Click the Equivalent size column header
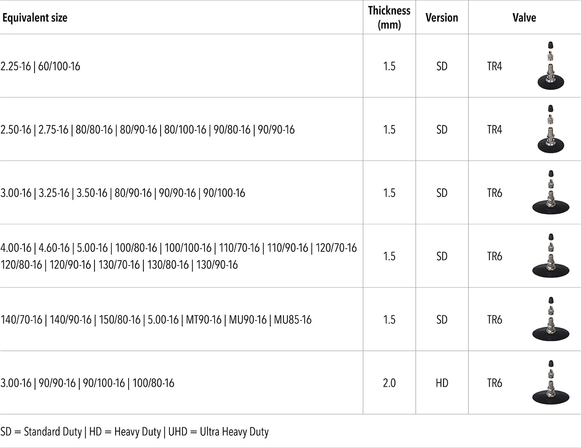581x448 pixels. pos(35,18)
